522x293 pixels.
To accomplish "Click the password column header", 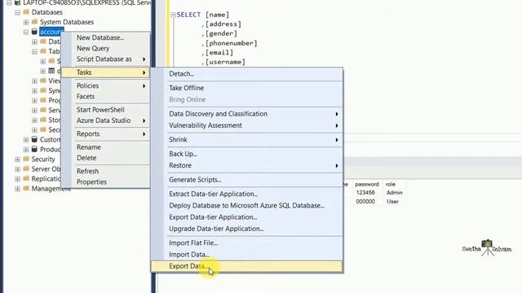I will (367, 185).
